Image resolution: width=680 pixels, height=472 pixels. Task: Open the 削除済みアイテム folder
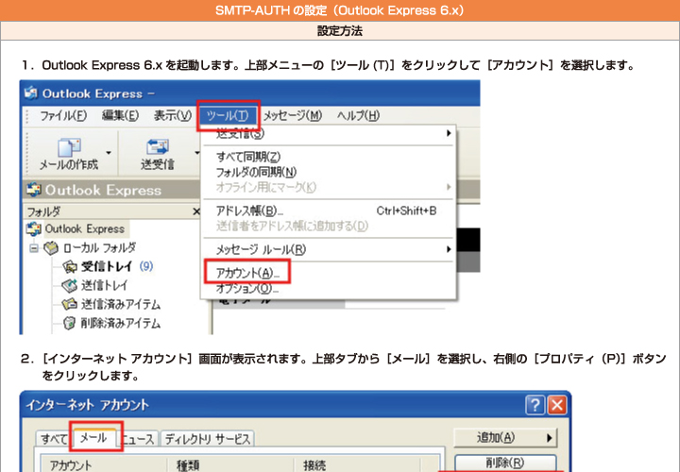[x=121, y=324]
